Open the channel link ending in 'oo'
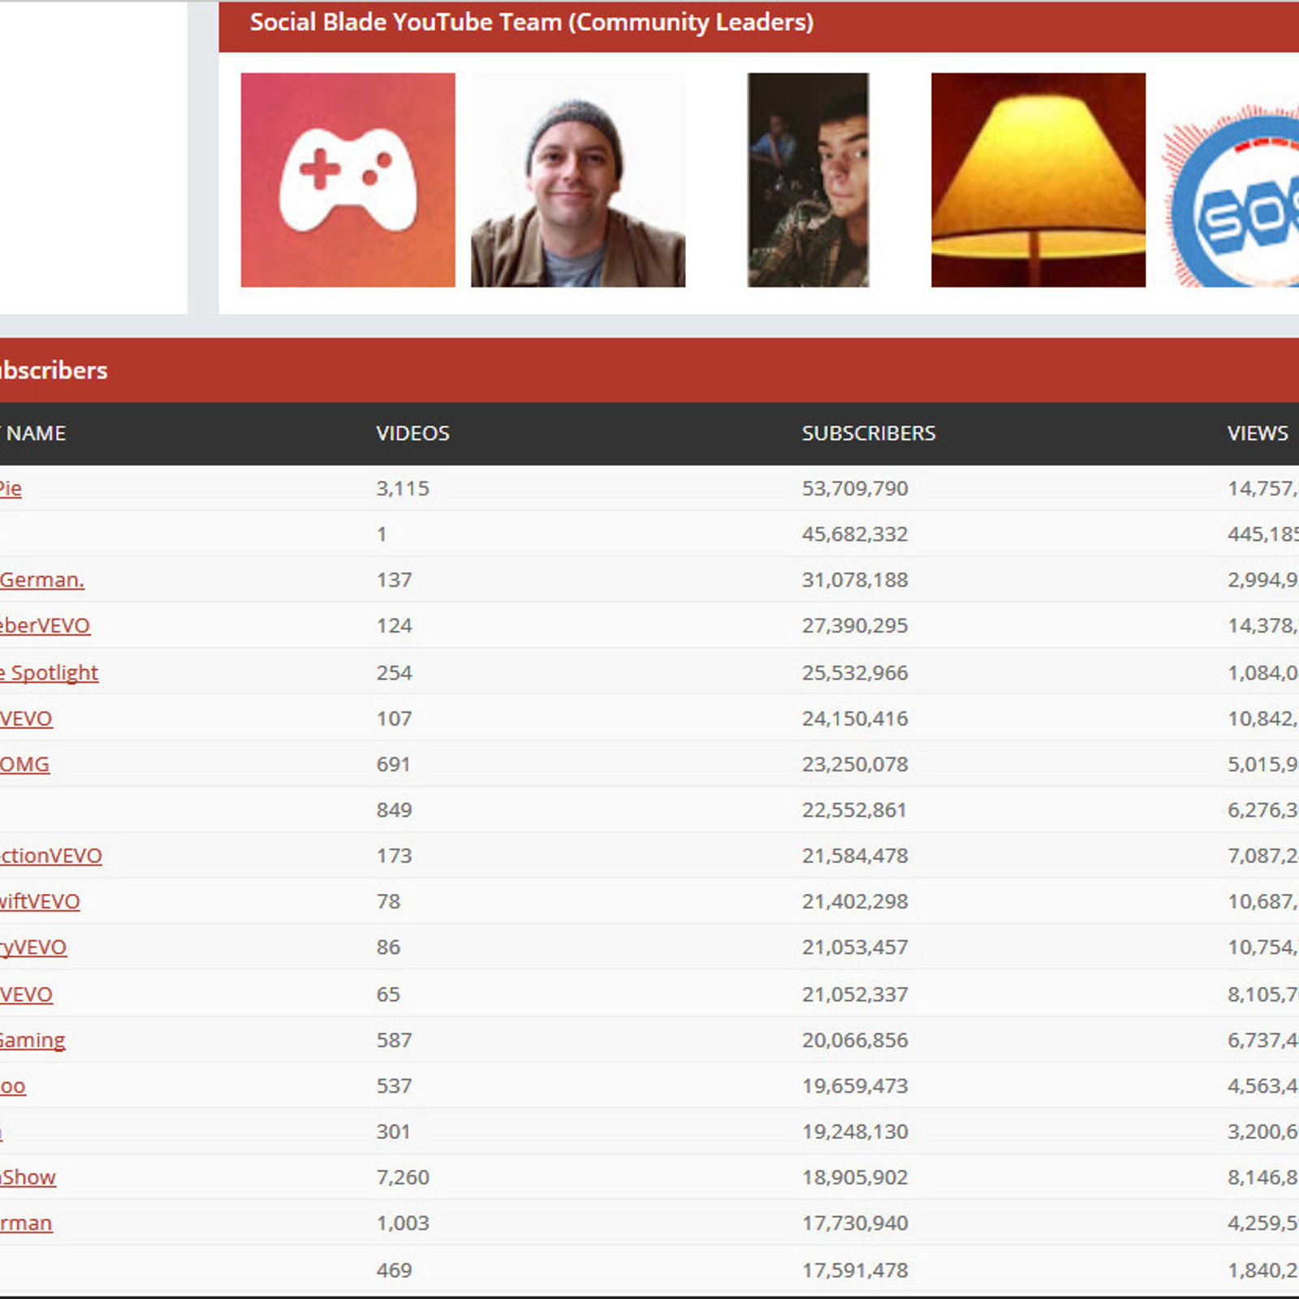1299x1299 pixels. point(13,1085)
